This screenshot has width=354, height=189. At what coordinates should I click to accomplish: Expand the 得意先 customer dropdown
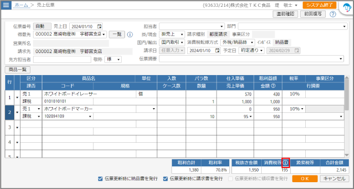tap(104, 35)
